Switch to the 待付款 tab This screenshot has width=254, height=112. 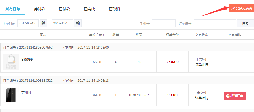point(40,9)
